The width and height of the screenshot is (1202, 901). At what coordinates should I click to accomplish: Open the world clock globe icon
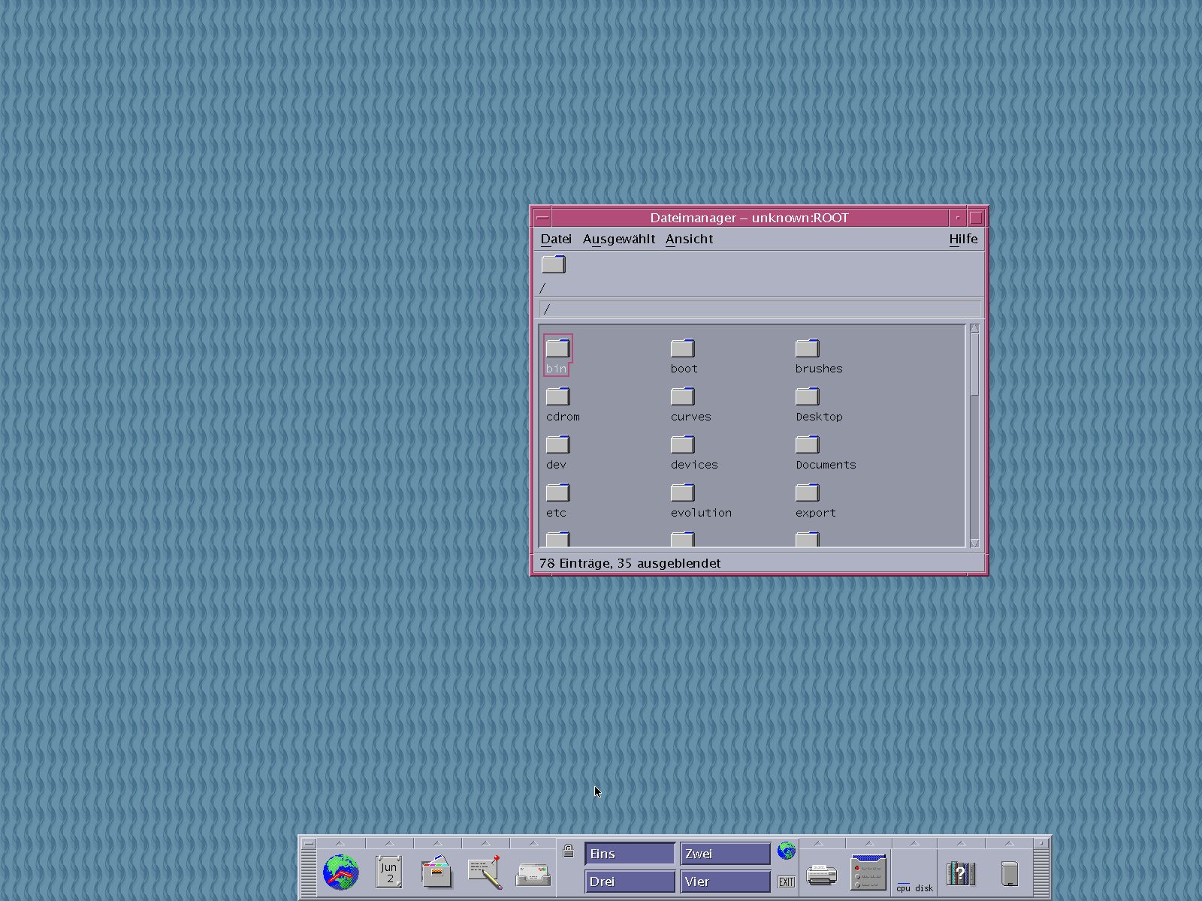[x=340, y=872]
